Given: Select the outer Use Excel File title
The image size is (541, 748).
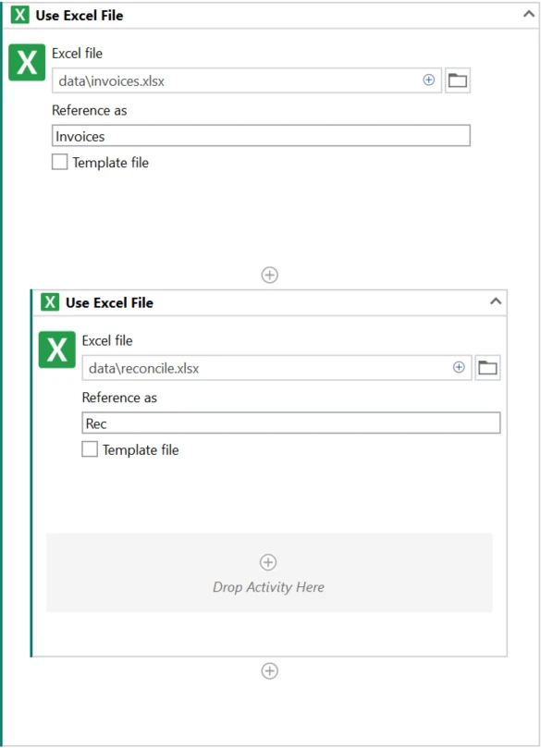Looking at the screenshot, I should click(x=80, y=16).
